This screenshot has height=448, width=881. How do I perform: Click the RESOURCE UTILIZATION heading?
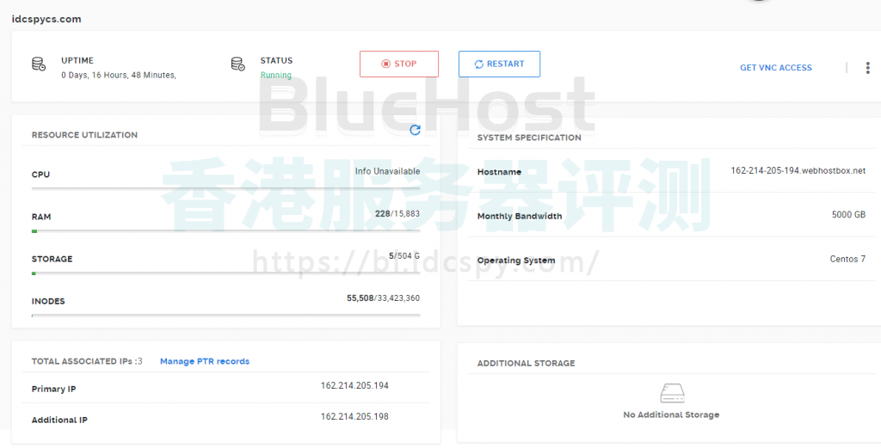84,135
